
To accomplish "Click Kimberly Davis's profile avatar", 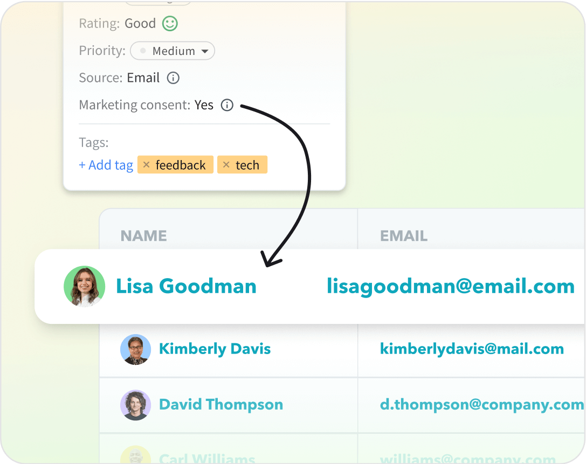I will pos(135,349).
